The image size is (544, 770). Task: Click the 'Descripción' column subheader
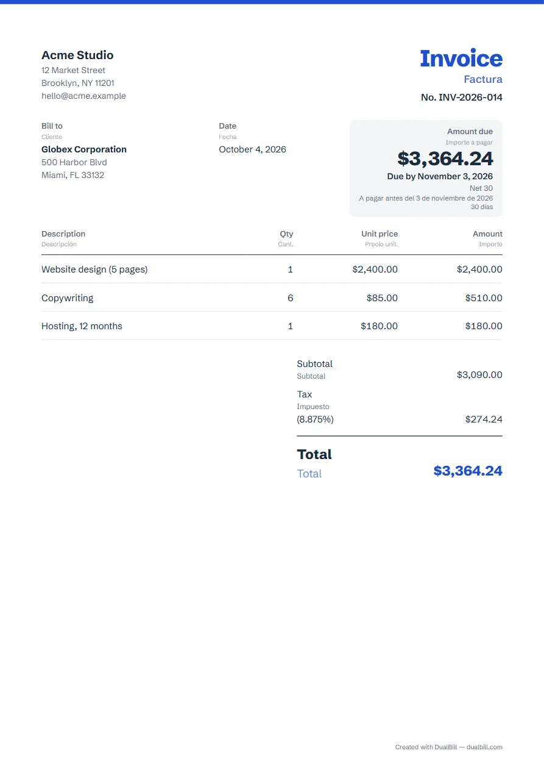click(x=59, y=244)
